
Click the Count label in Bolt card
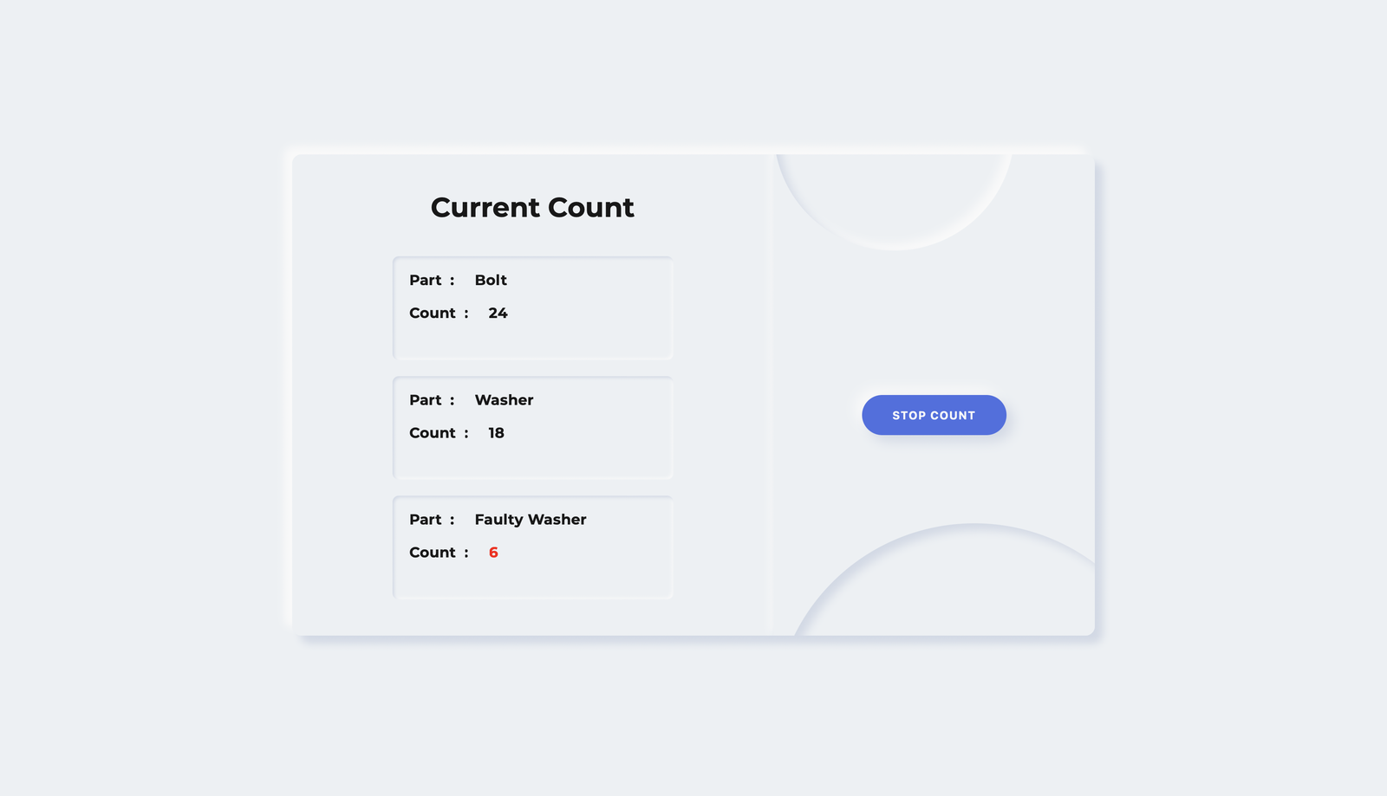(433, 313)
